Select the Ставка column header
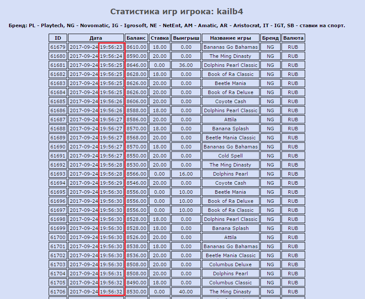The image size is (365, 299). point(160,38)
